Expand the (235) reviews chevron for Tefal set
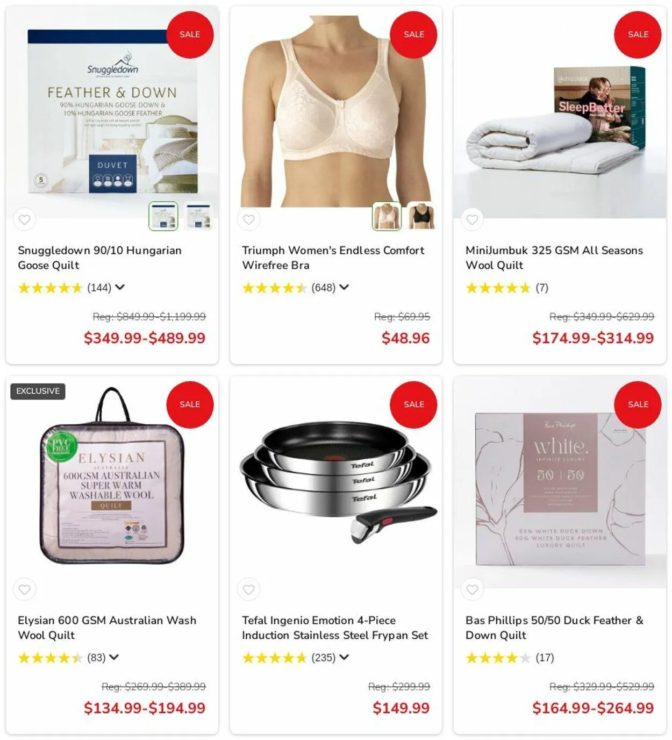 click(x=344, y=657)
